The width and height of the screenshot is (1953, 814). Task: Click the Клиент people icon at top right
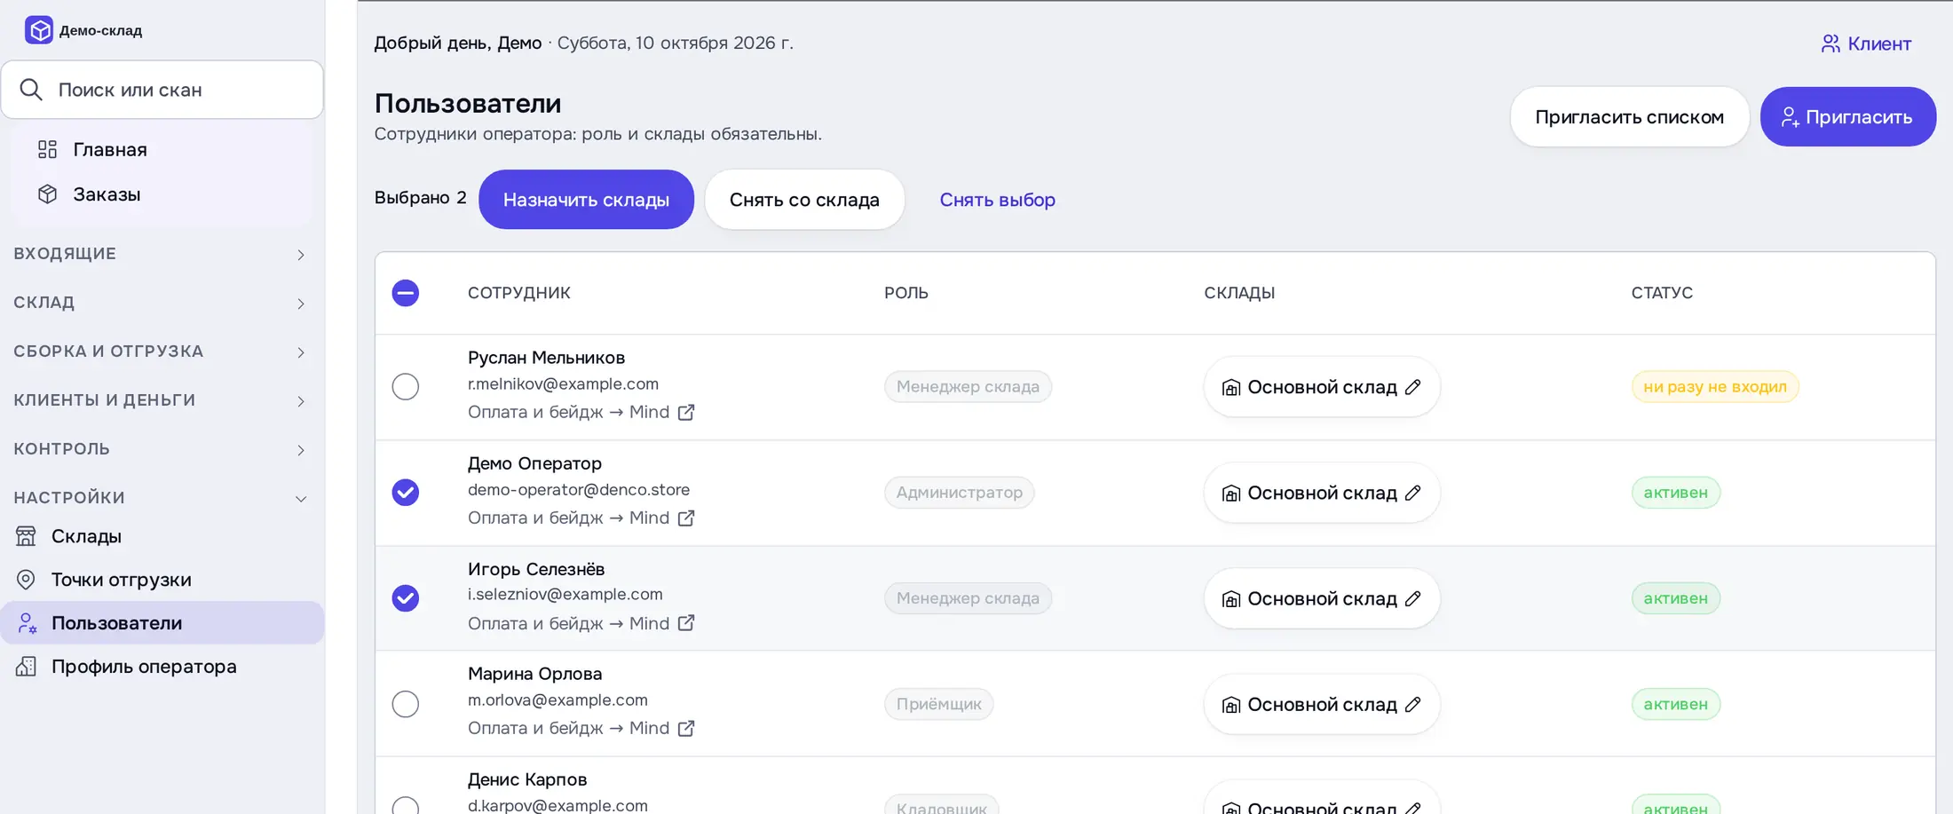(x=1830, y=43)
